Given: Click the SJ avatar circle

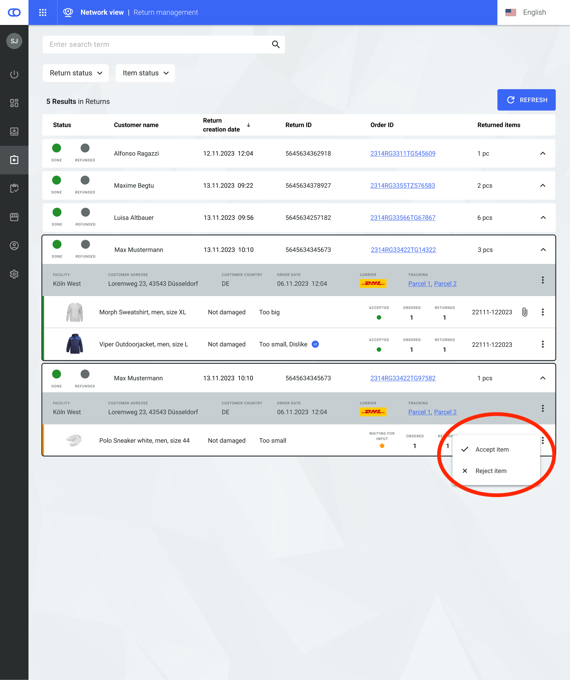Looking at the screenshot, I should (14, 41).
